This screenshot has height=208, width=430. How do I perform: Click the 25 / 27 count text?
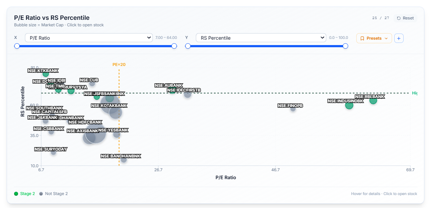(x=380, y=18)
